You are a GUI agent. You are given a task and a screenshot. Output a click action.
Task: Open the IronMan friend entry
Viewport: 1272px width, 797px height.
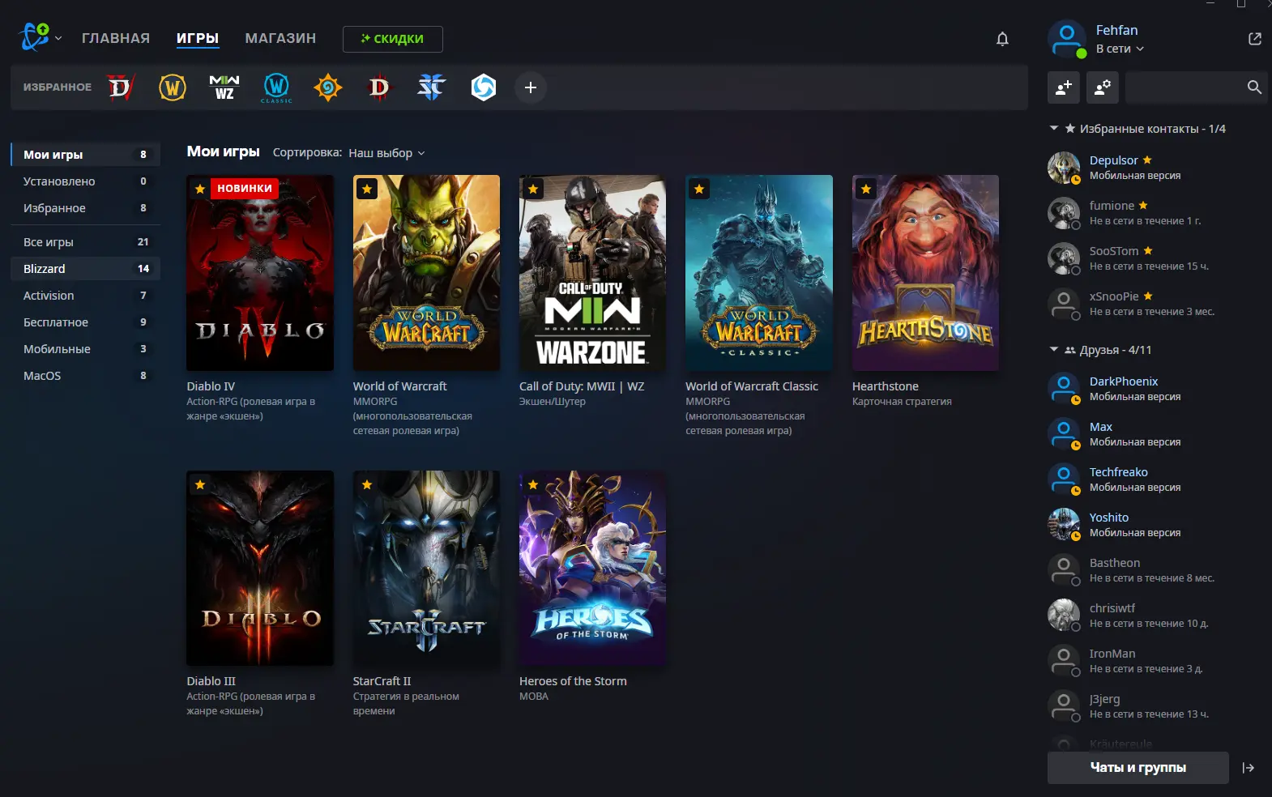[x=1155, y=660]
